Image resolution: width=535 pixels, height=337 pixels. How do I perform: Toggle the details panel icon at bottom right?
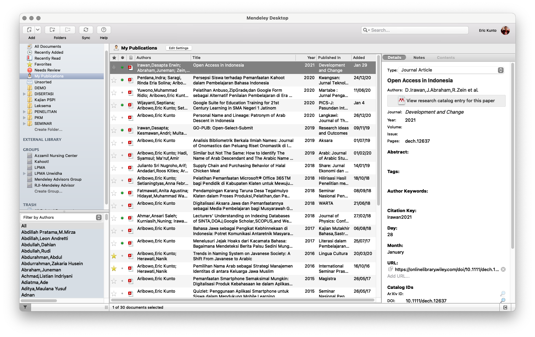505,307
